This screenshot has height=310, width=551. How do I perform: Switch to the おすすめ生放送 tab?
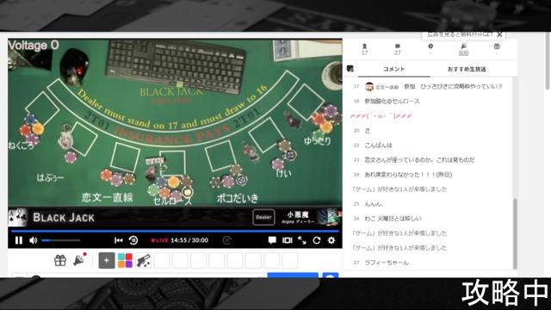pyautogui.click(x=467, y=69)
